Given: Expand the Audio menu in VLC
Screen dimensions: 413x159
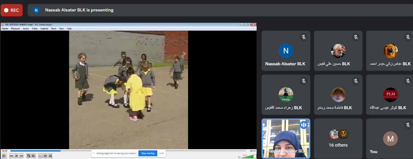Looking at the screenshot, I should click(x=26, y=28).
